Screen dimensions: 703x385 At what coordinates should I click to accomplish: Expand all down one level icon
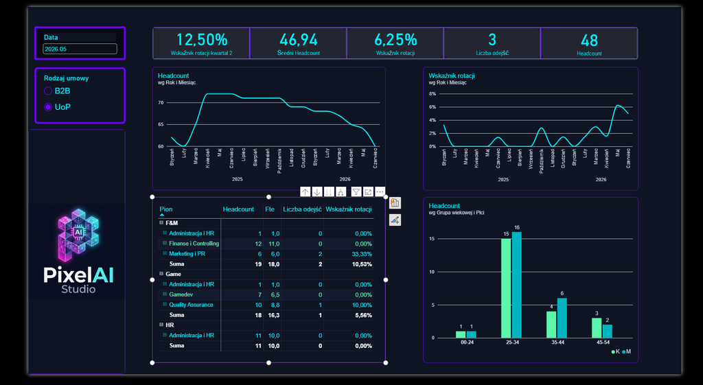coord(341,192)
